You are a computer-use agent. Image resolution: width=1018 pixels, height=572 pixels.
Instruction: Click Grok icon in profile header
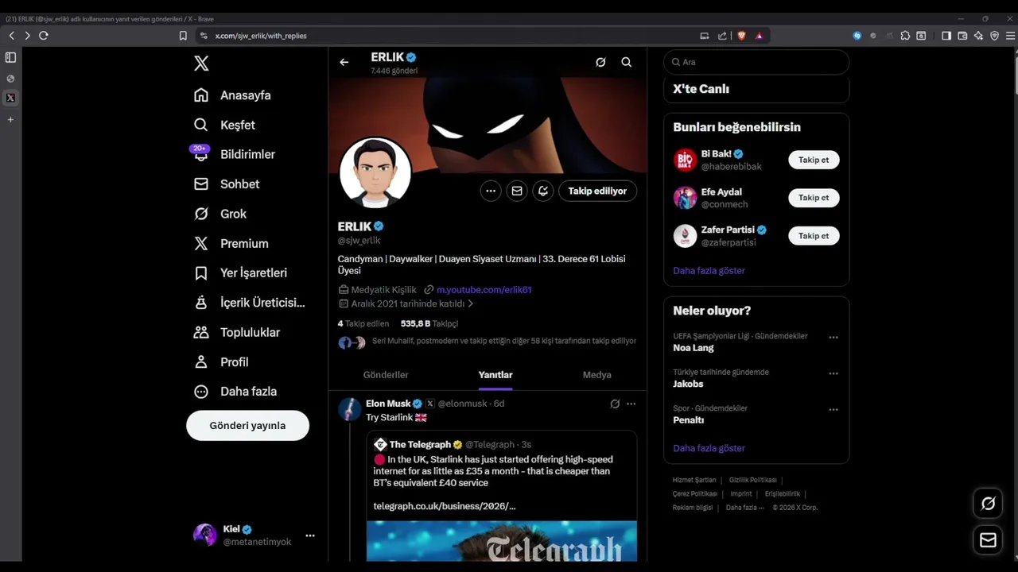tap(600, 62)
